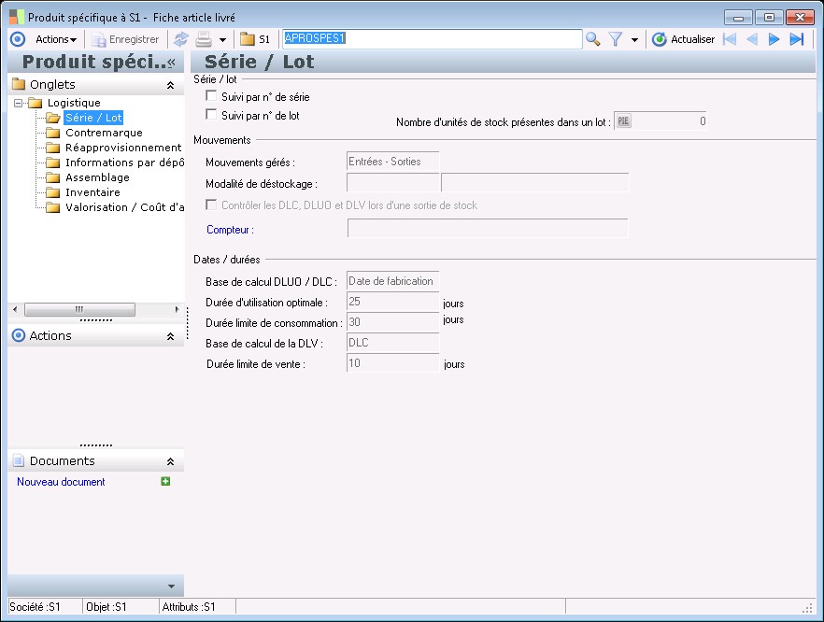
Task: Click the down arrow at panel bottom
Action: (171, 587)
